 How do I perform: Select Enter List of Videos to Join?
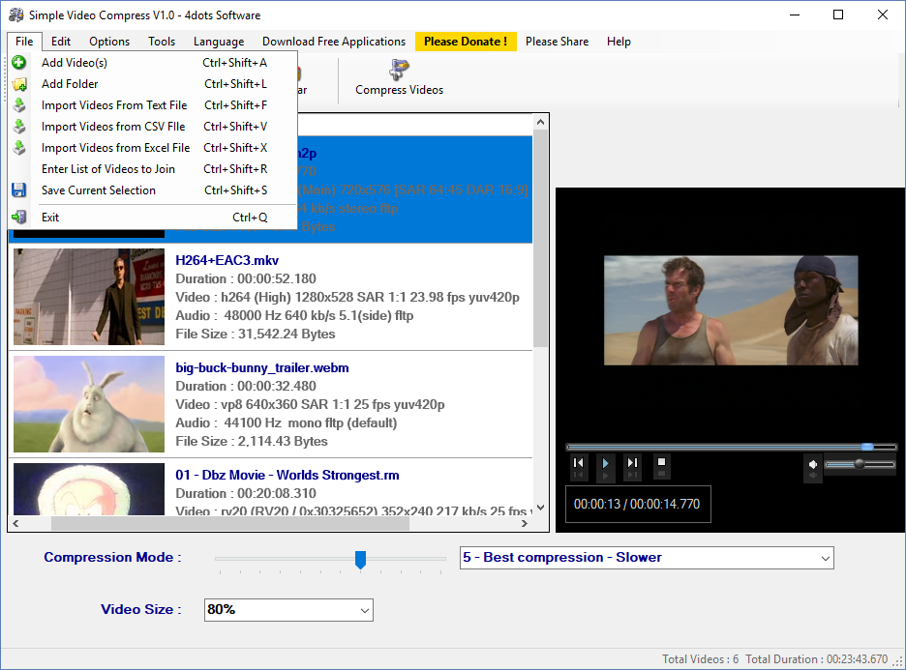[x=108, y=169]
